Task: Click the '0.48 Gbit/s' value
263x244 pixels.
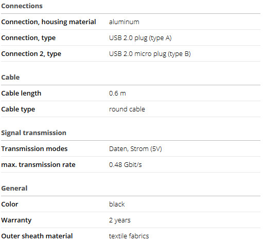Action: pyautogui.click(x=126, y=165)
